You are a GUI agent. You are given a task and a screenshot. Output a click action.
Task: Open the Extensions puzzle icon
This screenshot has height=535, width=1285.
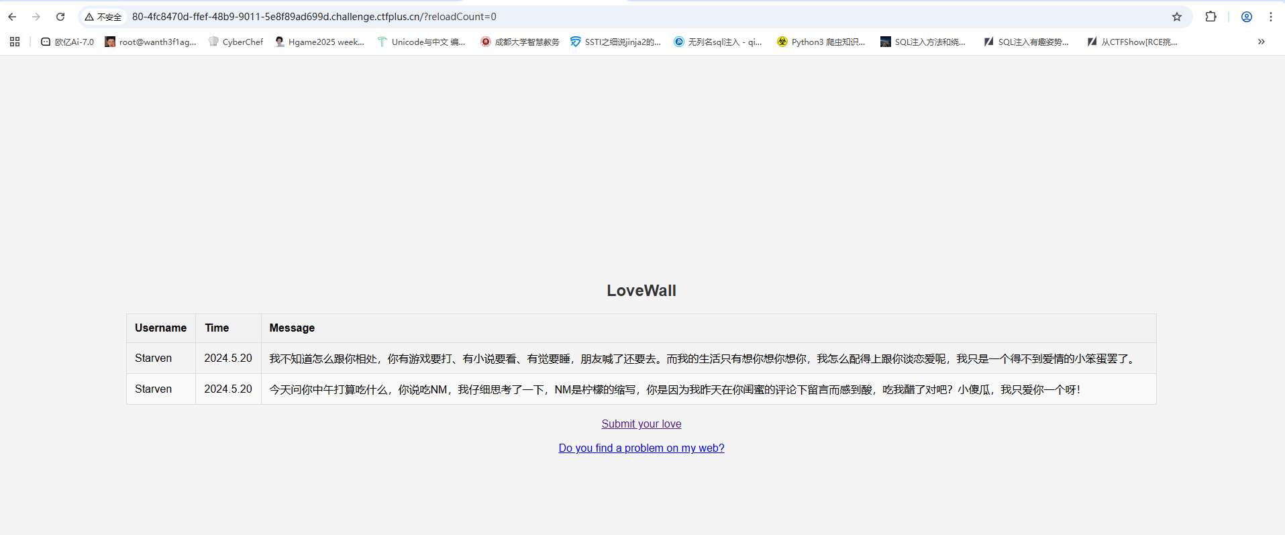pos(1211,17)
